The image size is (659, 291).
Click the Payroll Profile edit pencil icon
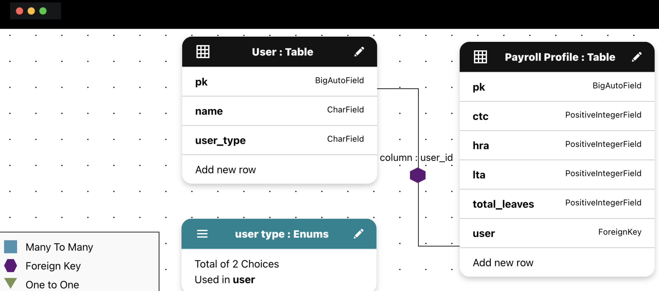coord(637,57)
